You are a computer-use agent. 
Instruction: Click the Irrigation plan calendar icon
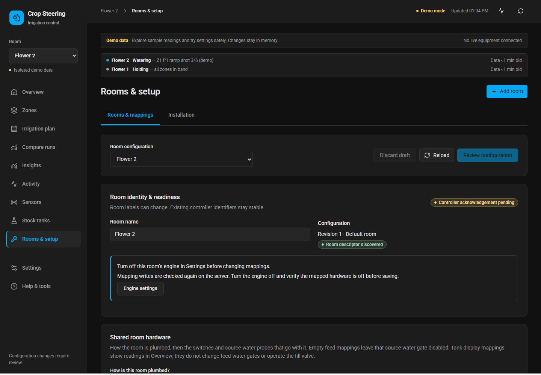tap(14, 129)
